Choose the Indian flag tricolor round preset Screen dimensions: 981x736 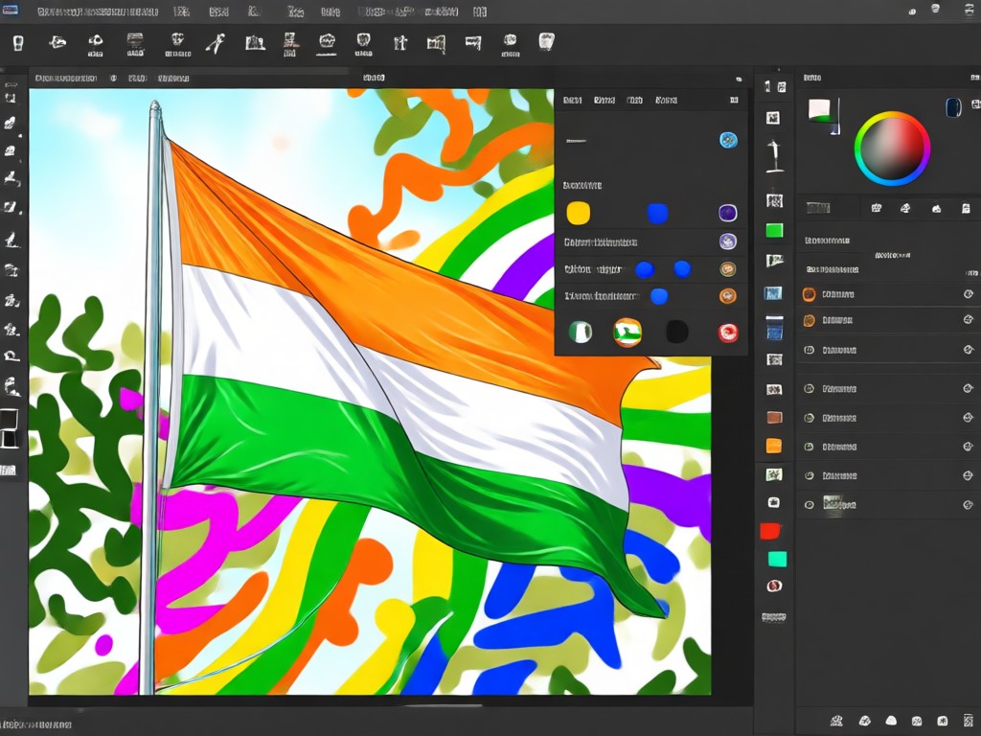(627, 333)
